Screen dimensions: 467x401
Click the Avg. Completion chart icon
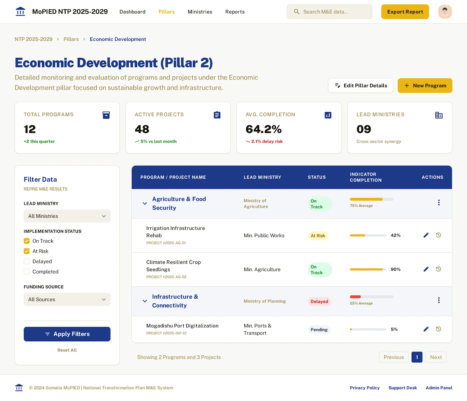tap(328, 115)
